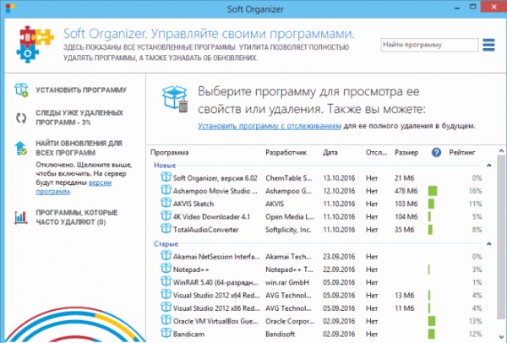This screenshot has height=343, width=507.
Task: Select the Bandicam program name
Action: pyautogui.click(x=188, y=335)
